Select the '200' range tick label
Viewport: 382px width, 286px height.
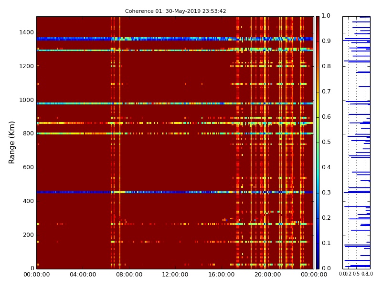click(29, 235)
